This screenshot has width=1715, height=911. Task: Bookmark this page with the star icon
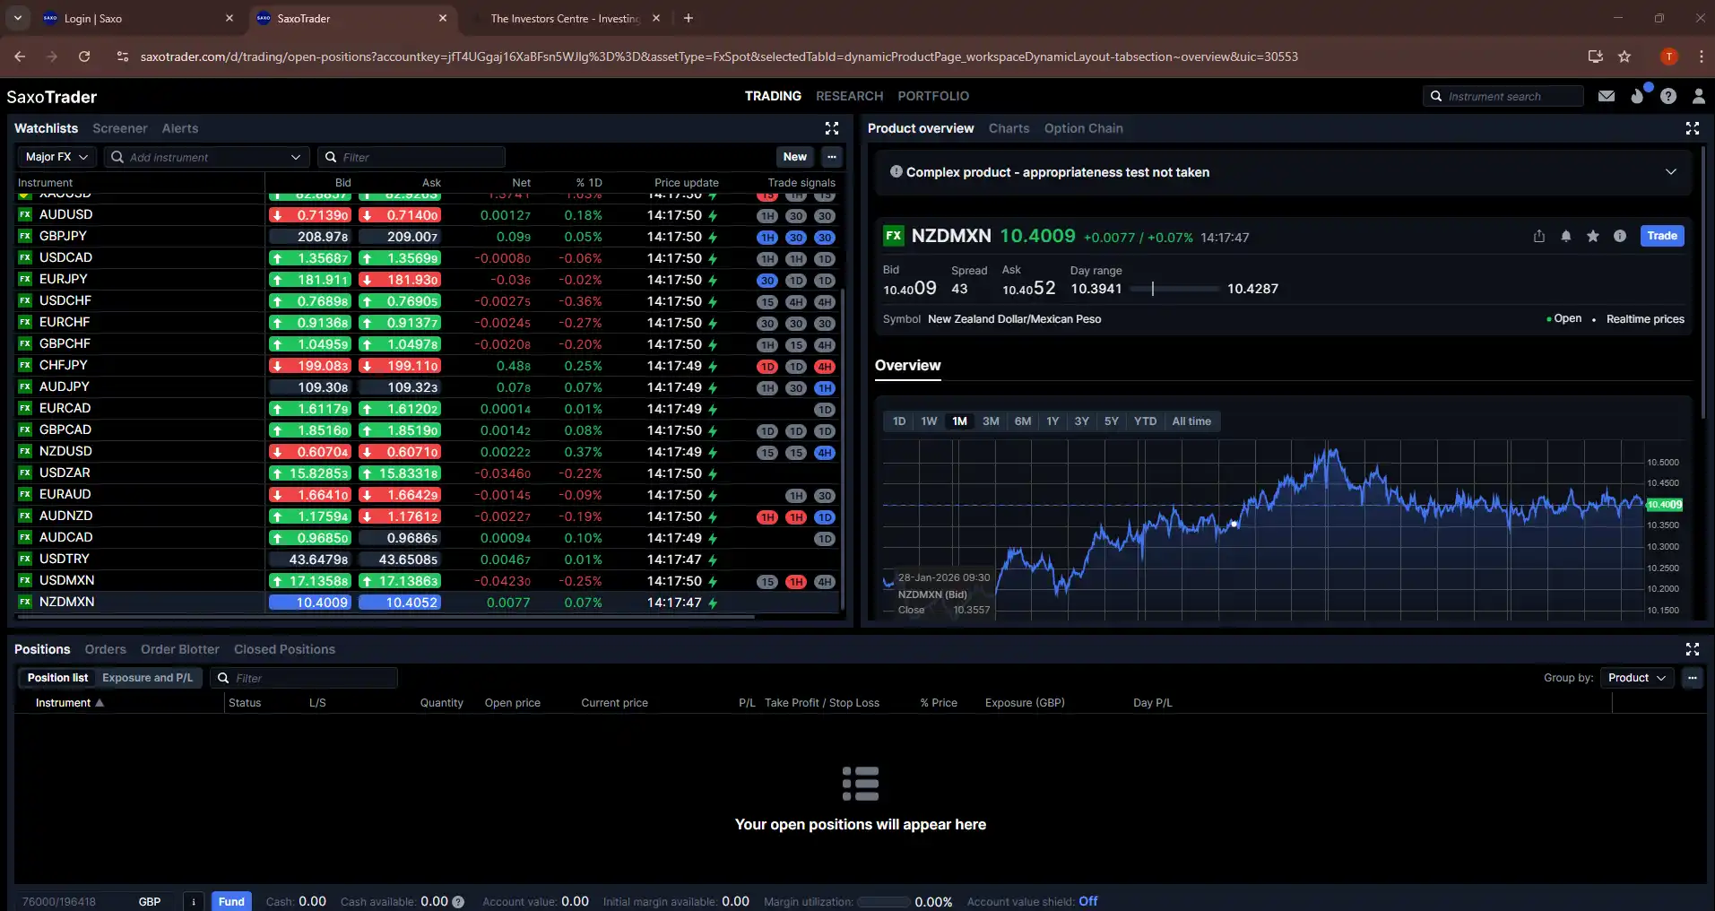[1624, 56]
